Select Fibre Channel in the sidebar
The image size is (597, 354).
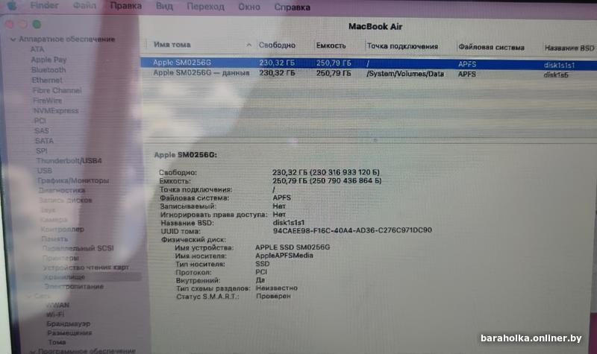57,90
